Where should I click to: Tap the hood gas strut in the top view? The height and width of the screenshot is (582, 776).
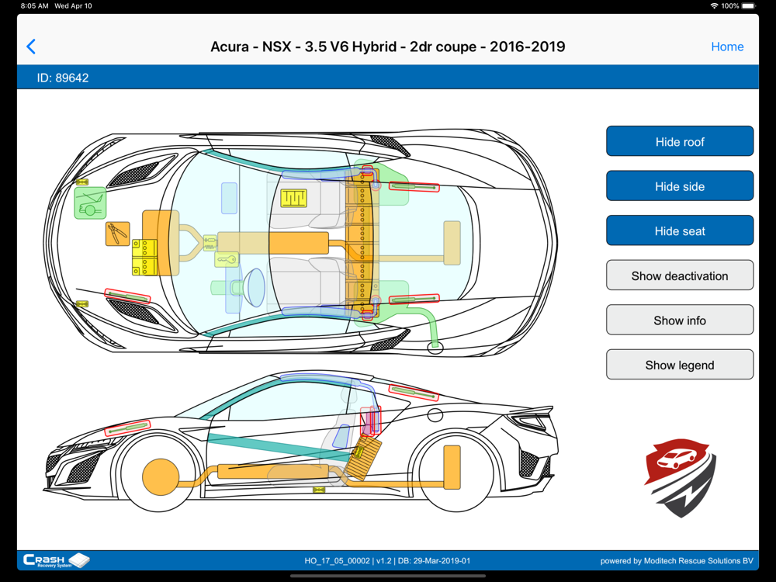(127, 296)
